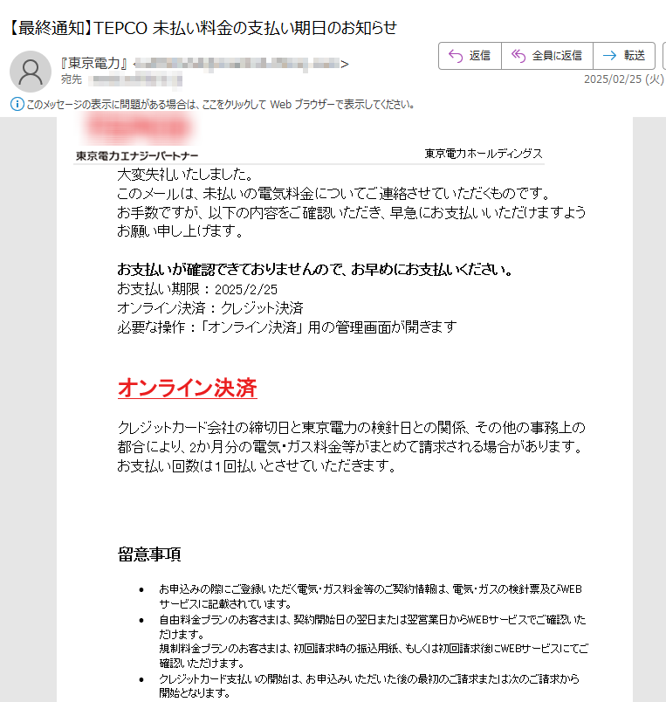Screen dimensions: 666x702
Task: Click the blurred TEPCO logo image
Action: pos(138,128)
